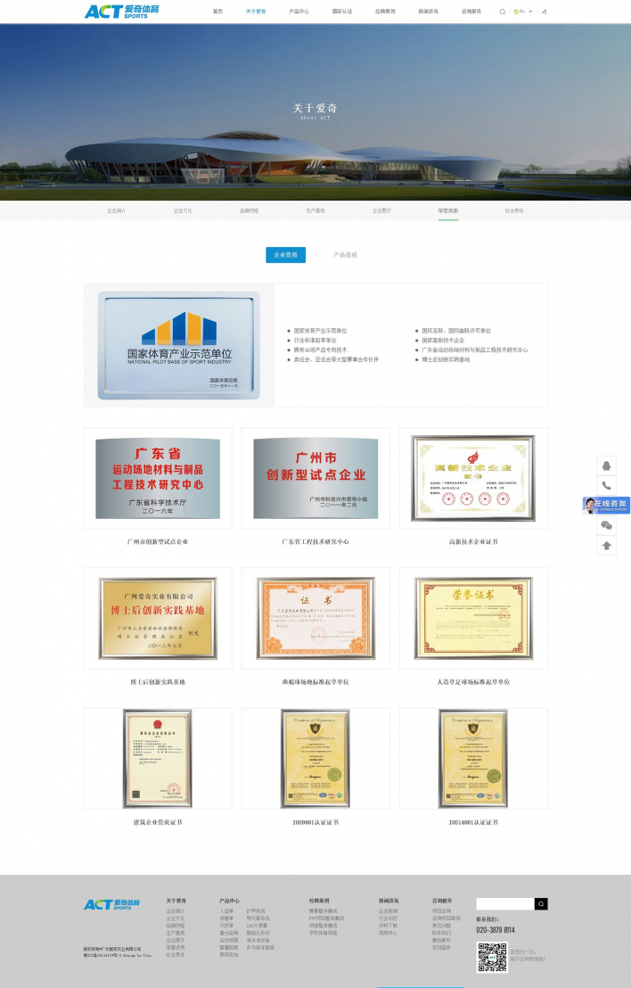Switch to the 产品资质 tab

(x=345, y=255)
